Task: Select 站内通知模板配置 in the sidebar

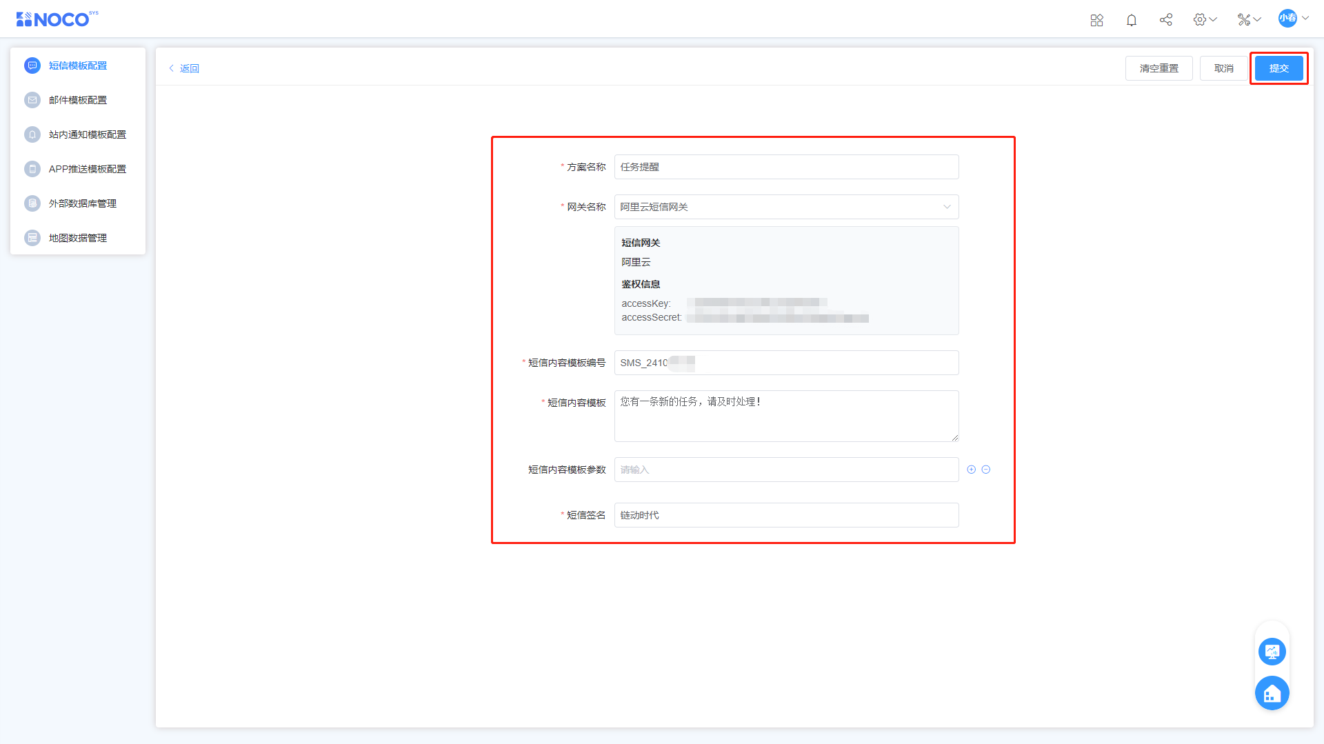Action: coord(78,134)
